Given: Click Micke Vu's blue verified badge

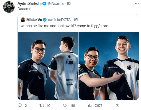Looking at the screenshot, I should 45,20.
